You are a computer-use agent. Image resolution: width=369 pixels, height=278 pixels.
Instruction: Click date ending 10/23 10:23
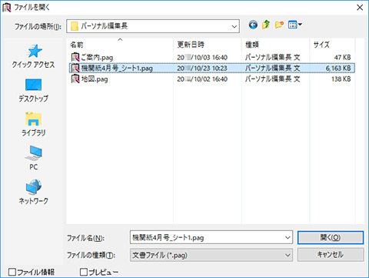(x=202, y=68)
